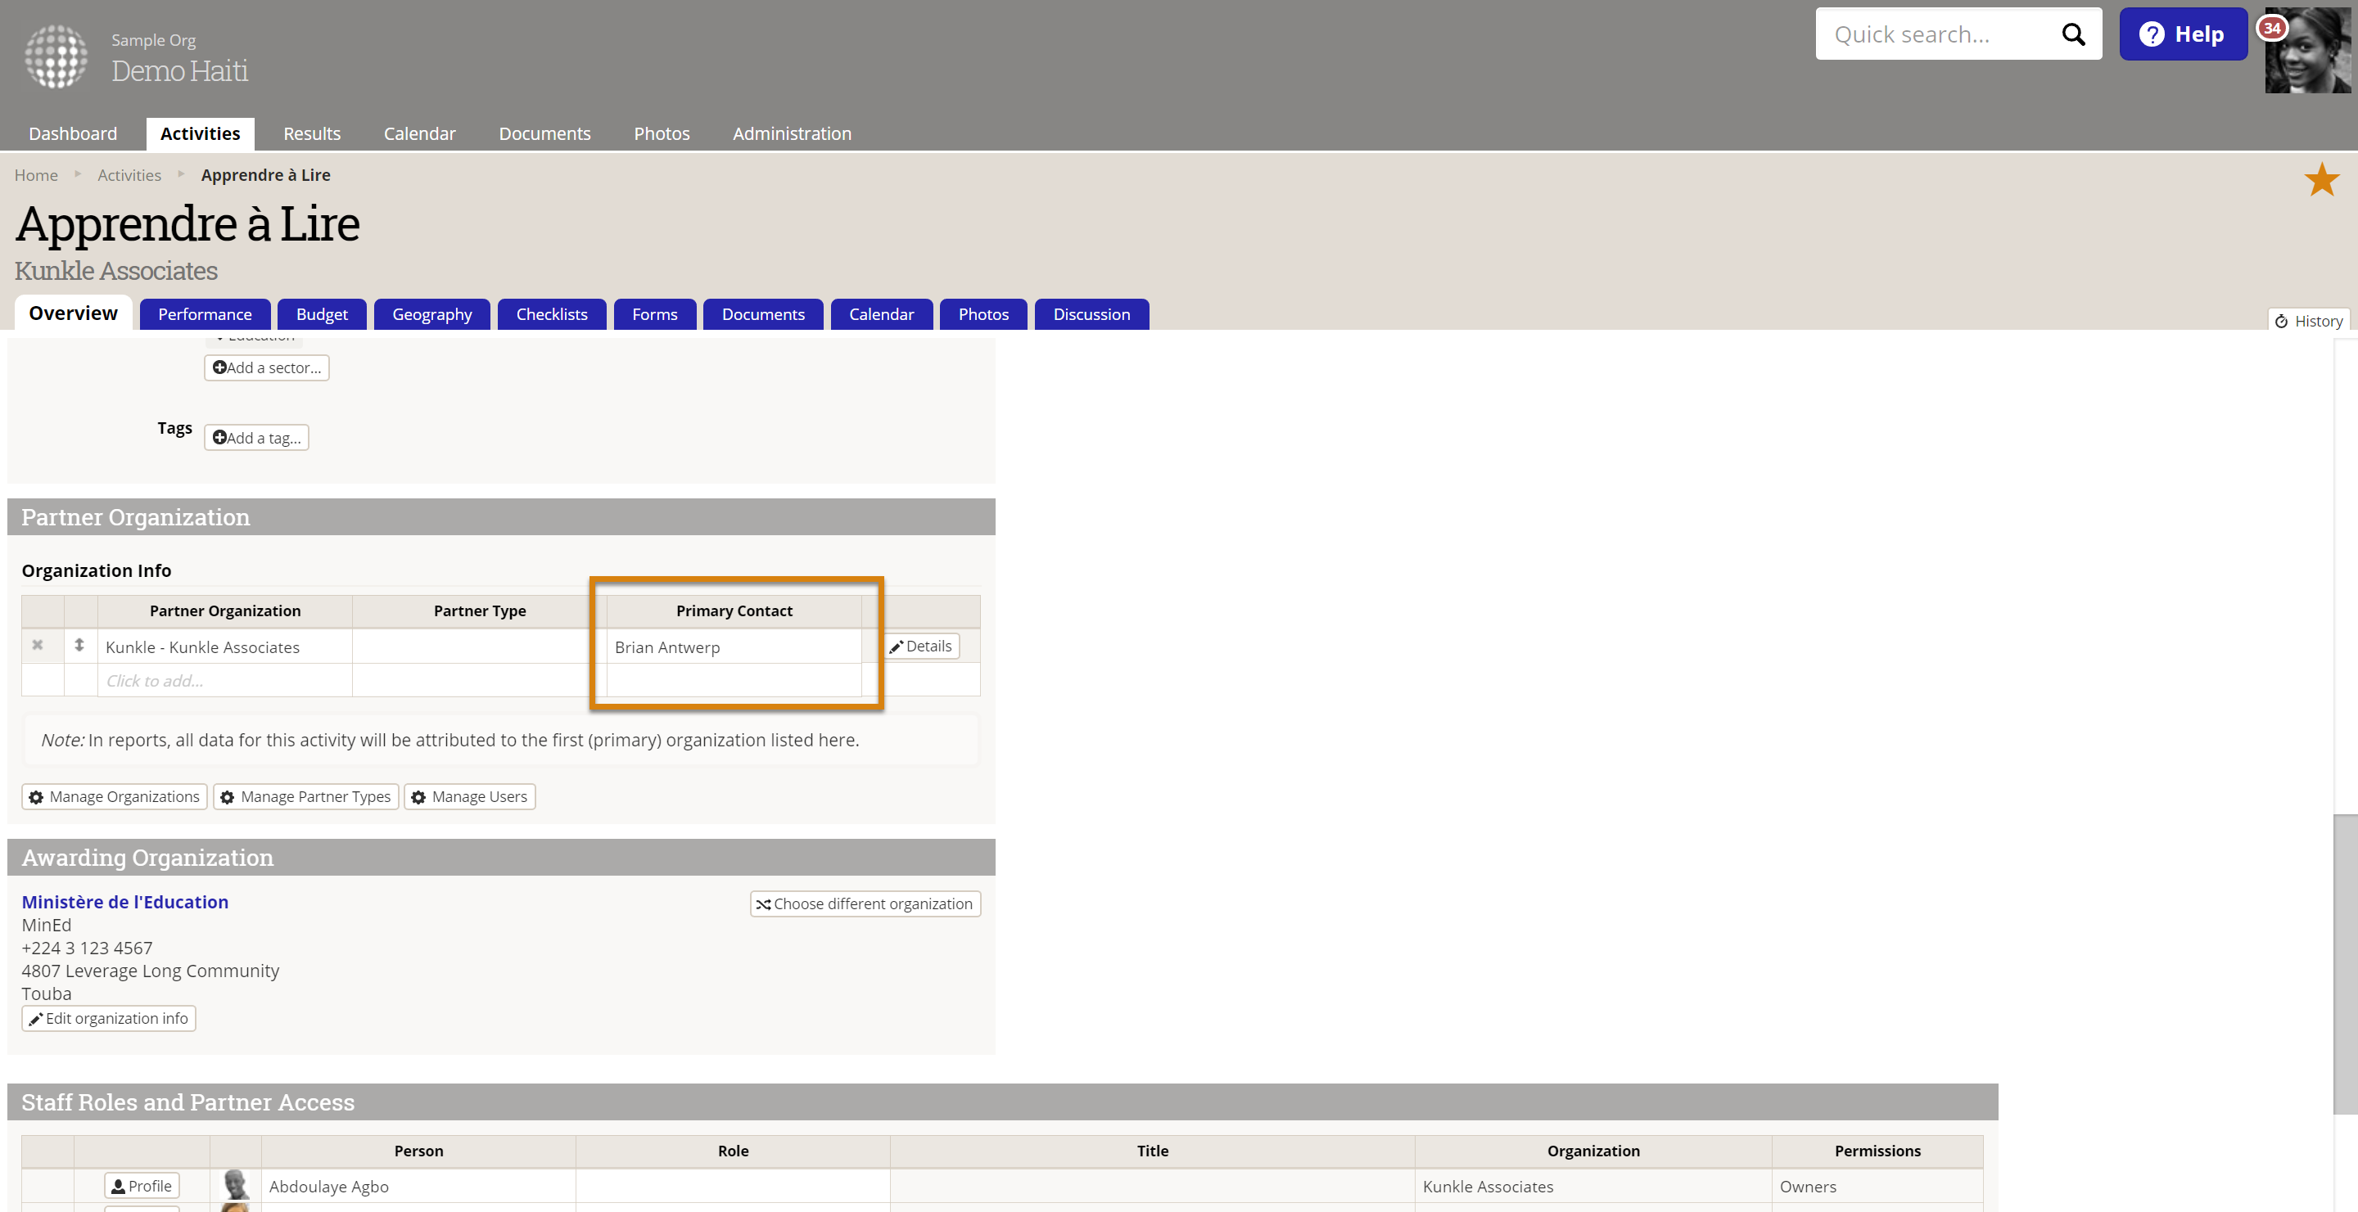
Task: Open Ministère de l'Education link
Action: point(124,902)
